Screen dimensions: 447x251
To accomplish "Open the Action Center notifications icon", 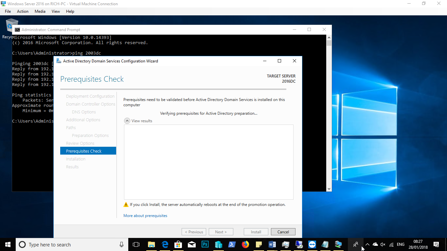I will pyautogui.click(x=436, y=244).
